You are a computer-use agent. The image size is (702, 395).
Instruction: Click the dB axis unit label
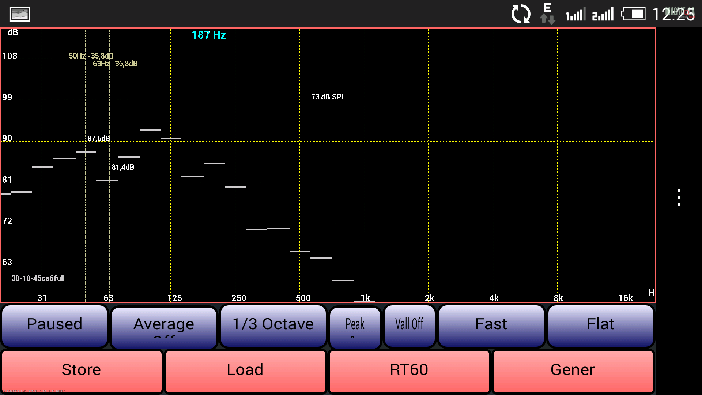(13, 32)
